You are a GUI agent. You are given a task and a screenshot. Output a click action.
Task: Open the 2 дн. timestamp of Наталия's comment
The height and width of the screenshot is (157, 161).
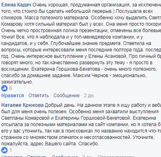[87, 156]
